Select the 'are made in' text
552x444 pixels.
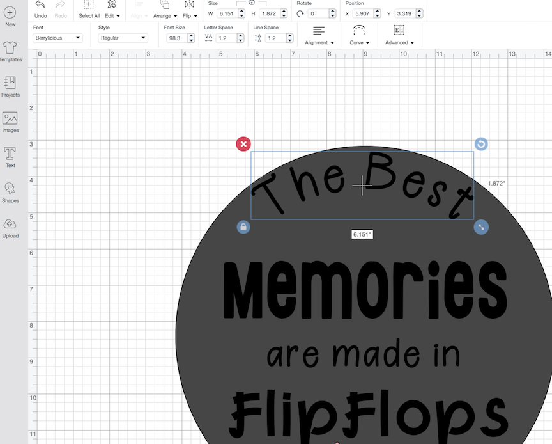pyautogui.click(x=363, y=353)
